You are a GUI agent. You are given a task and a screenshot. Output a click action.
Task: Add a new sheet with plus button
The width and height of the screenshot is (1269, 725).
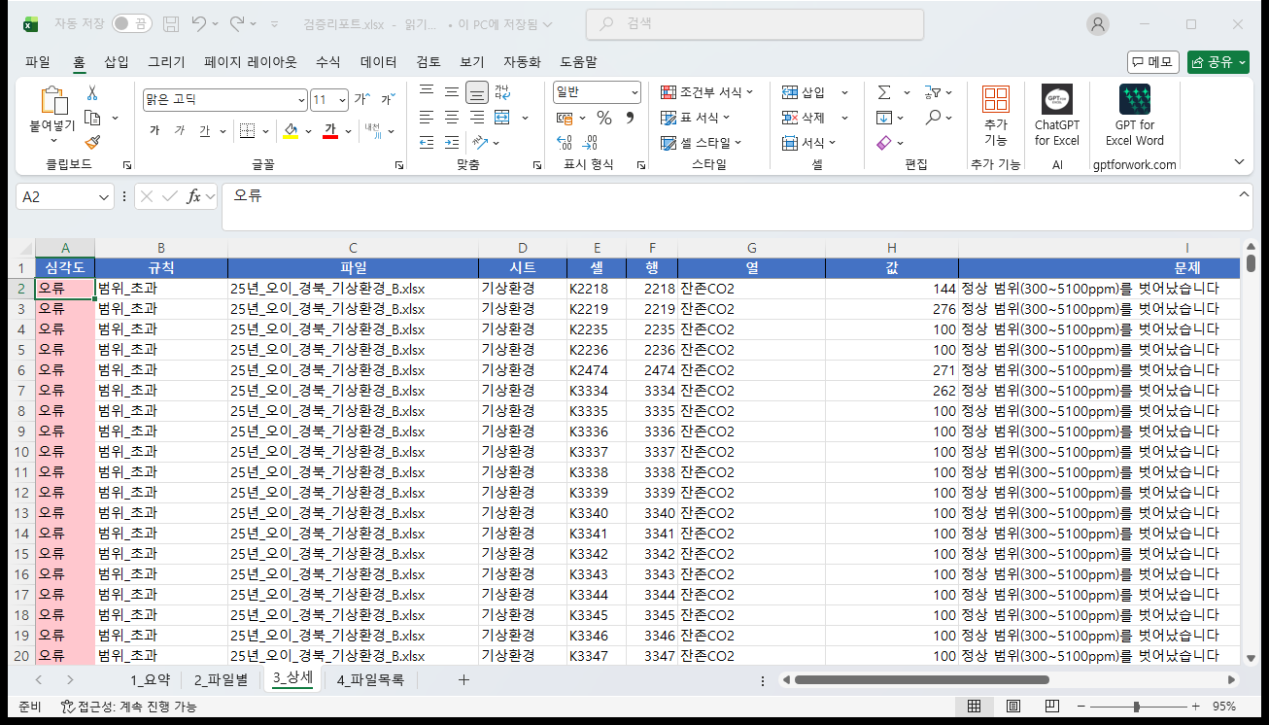point(463,680)
